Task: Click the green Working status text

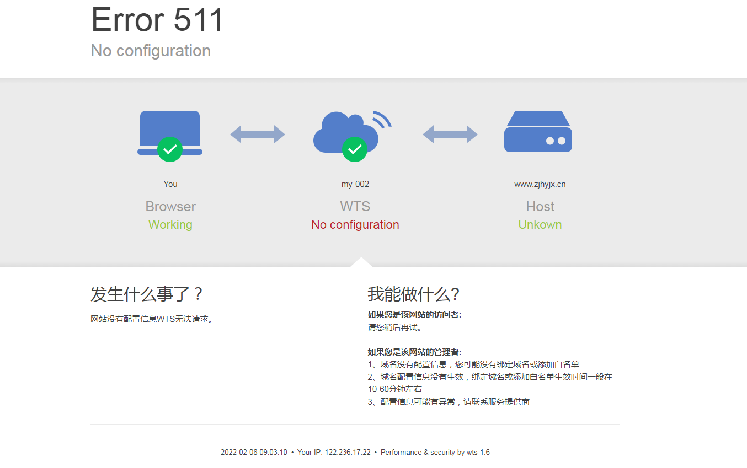Action: [x=170, y=225]
